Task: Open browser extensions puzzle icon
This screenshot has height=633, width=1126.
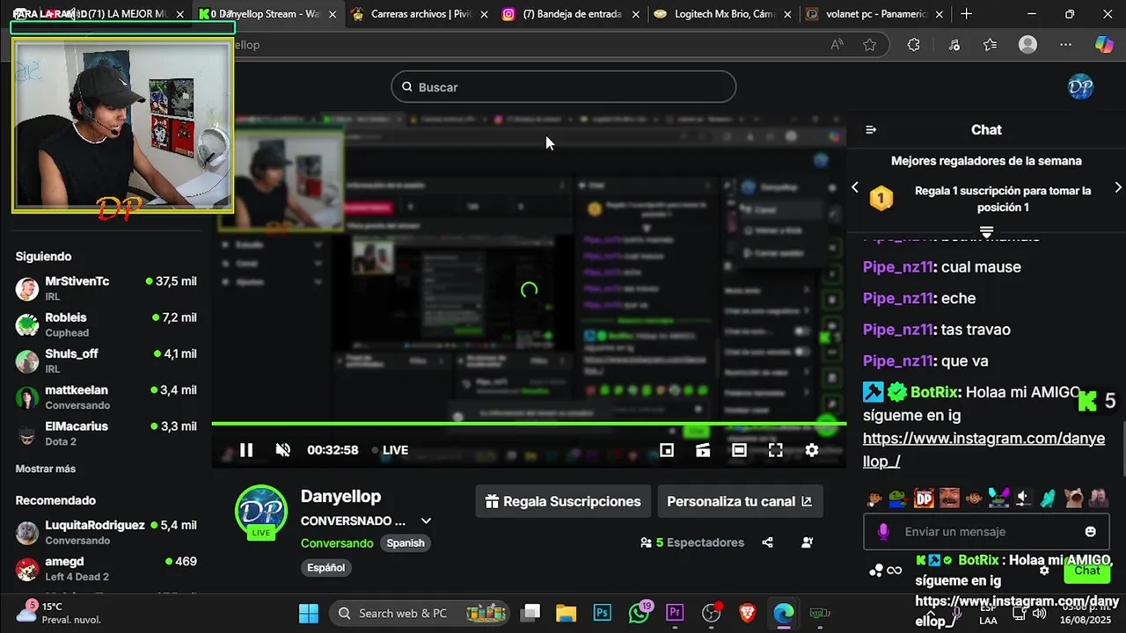Action: click(913, 45)
